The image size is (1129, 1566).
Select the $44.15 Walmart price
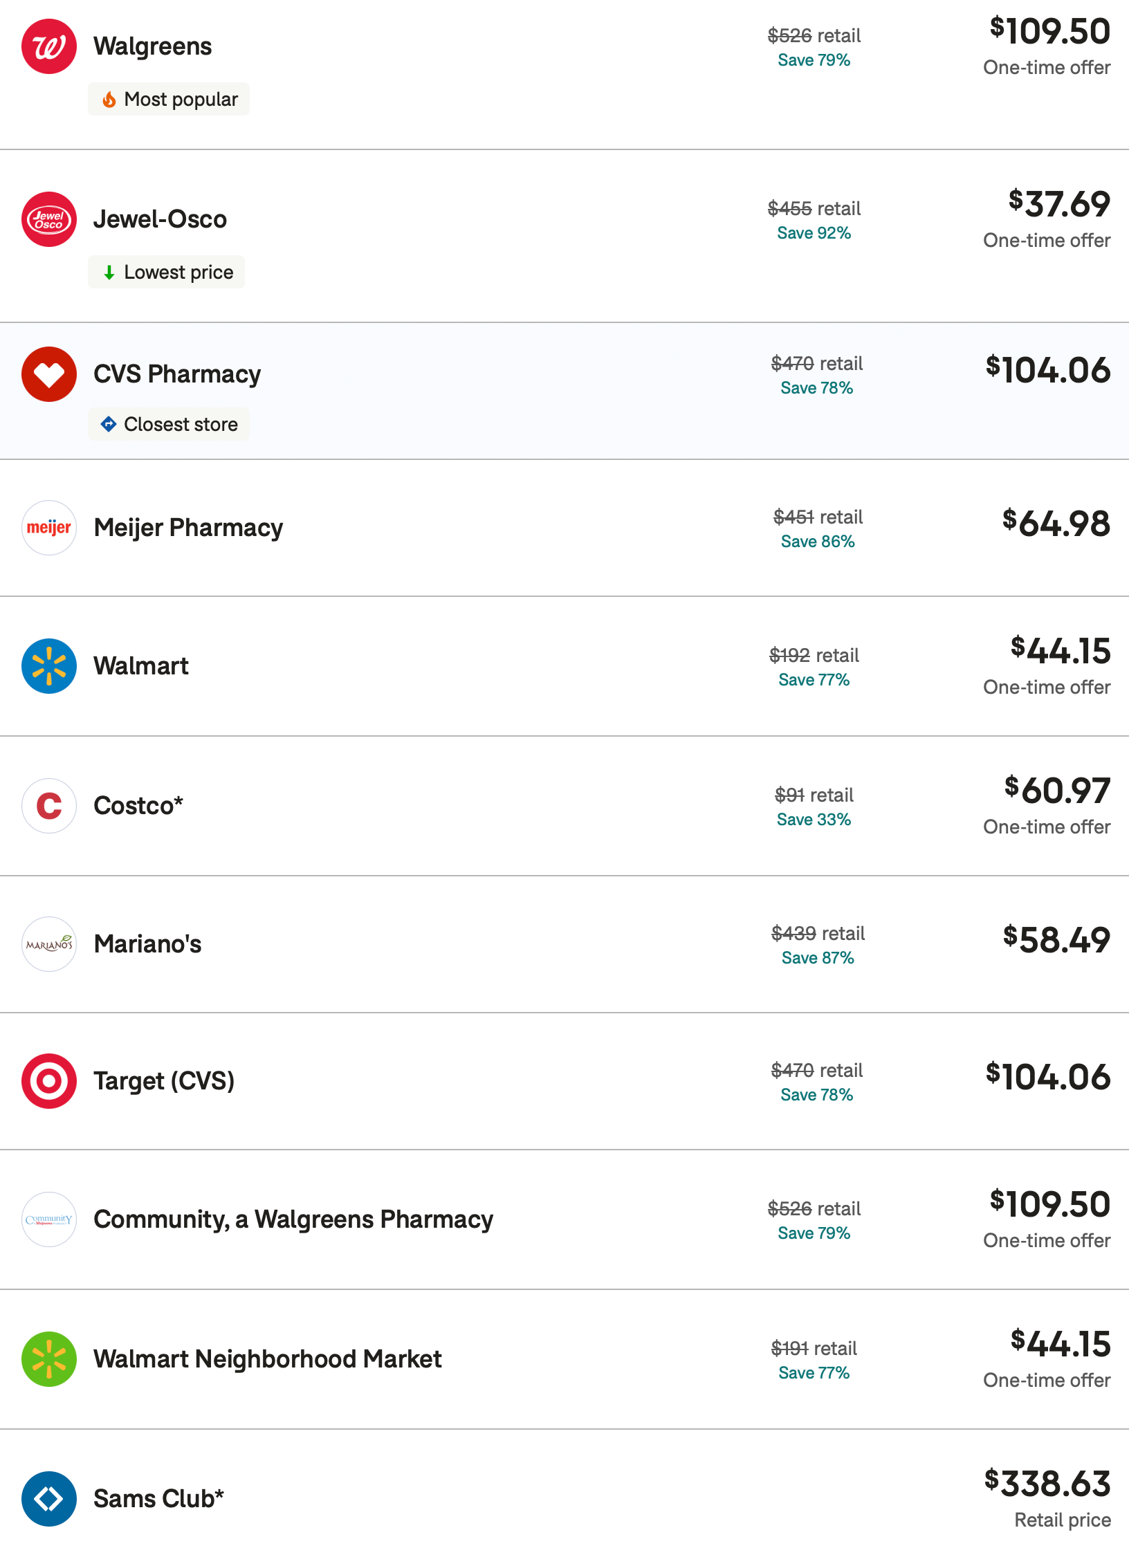click(x=1061, y=651)
